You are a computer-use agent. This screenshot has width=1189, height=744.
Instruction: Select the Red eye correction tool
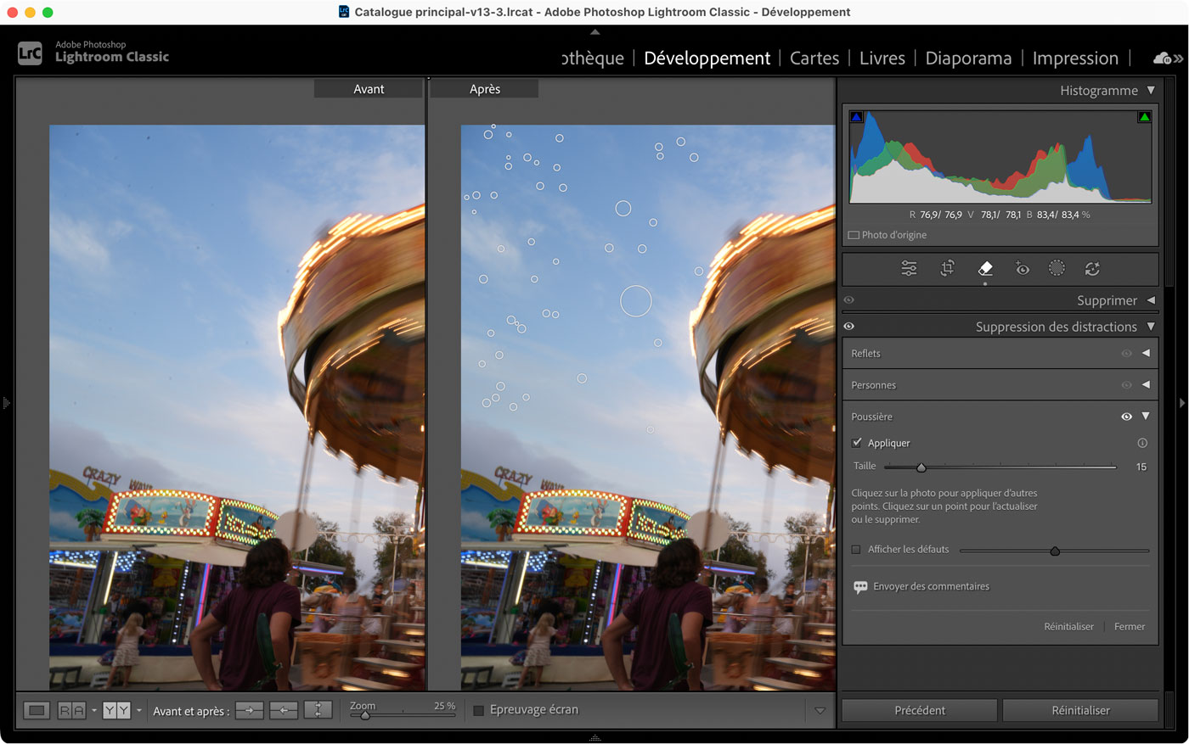coord(1023,269)
